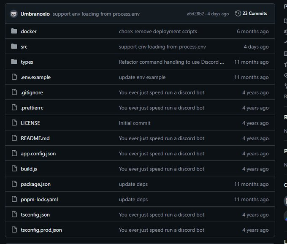The width and height of the screenshot is (287, 244).
Task: Open the .env.example file
Action: (x=35, y=77)
